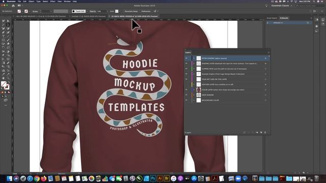Expand the CLIPPING PATH layer contents
The height and width of the screenshot is (183, 326).
(x=194, y=69)
